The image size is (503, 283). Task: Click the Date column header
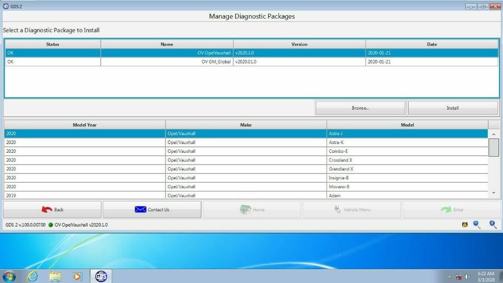432,44
